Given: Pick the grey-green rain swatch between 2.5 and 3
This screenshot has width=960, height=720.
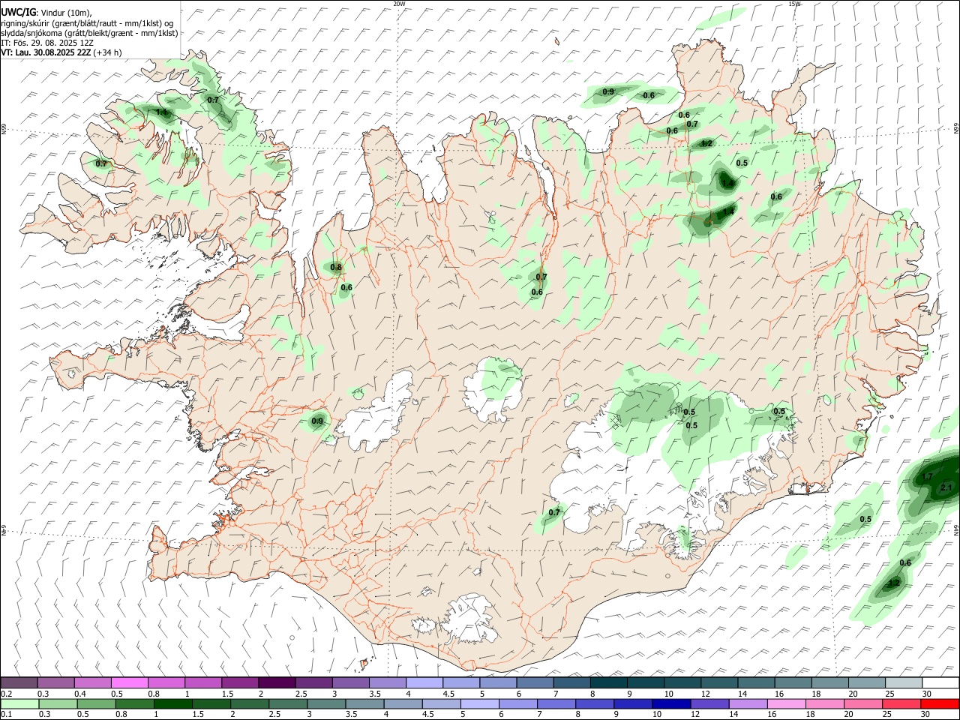Looking at the screenshot, I should pyautogui.click(x=289, y=704).
